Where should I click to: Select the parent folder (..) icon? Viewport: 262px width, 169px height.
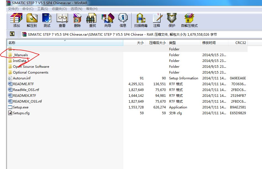pyautogui.click(x=10, y=49)
